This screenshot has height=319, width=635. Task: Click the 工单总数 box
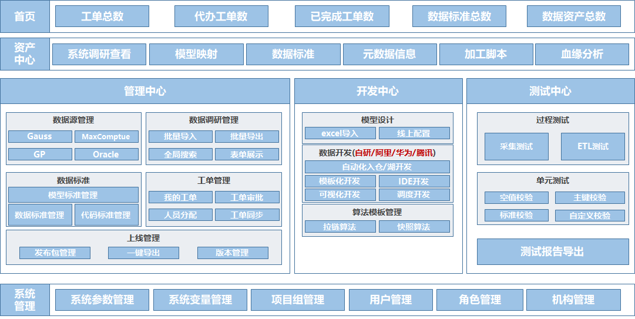coord(102,16)
